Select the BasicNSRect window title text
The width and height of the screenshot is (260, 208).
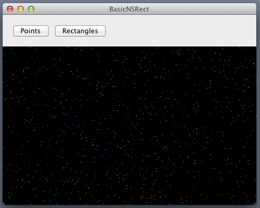[x=129, y=9]
